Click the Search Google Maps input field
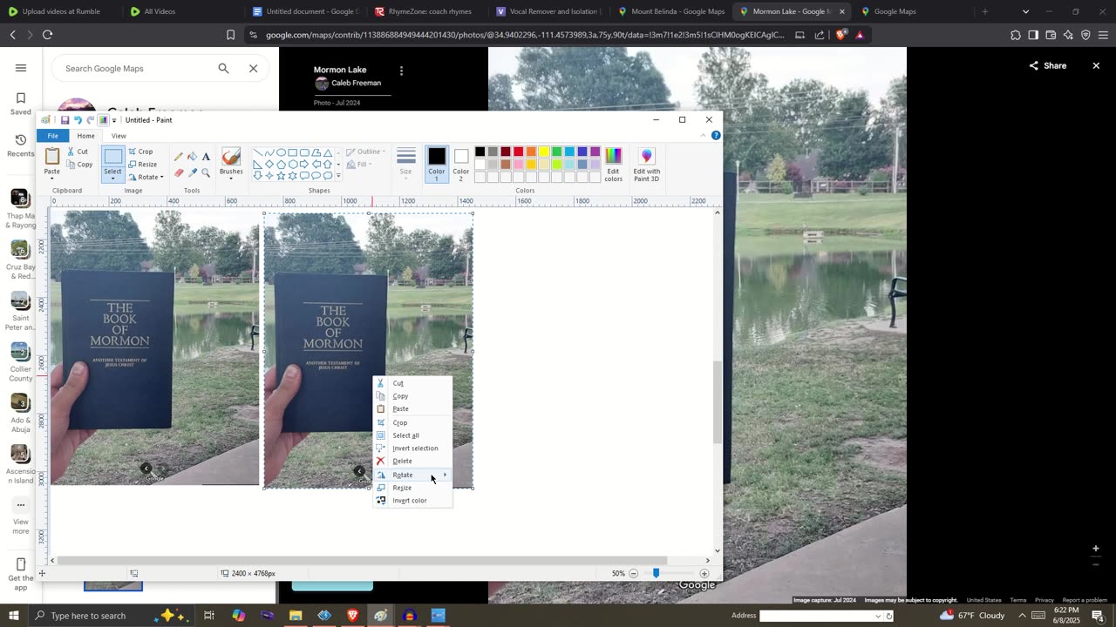Screen dimensions: 1116x627 pyautogui.click(x=135, y=68)
